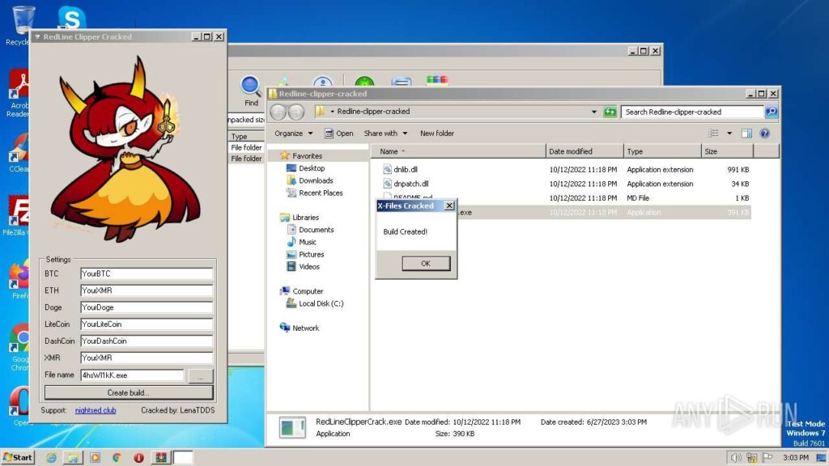Edit the XMR address field
The height and width of the screenshot is (466, 829).
pos(147,358)
